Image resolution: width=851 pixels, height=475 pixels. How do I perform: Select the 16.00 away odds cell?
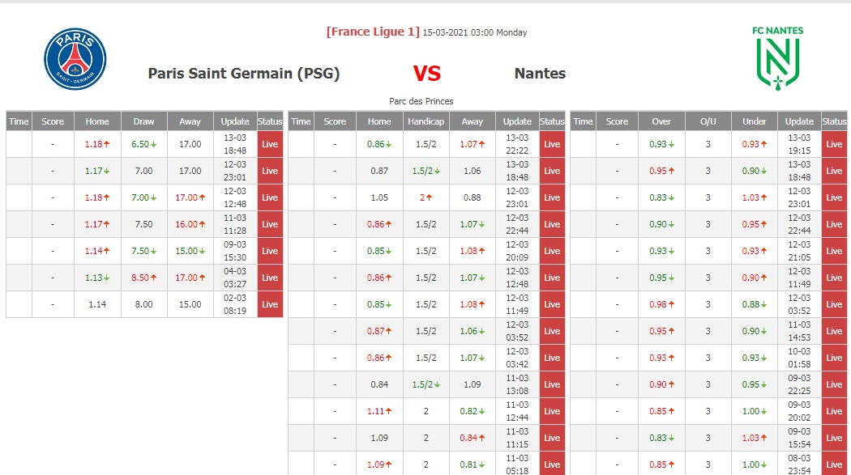point(187,224)
